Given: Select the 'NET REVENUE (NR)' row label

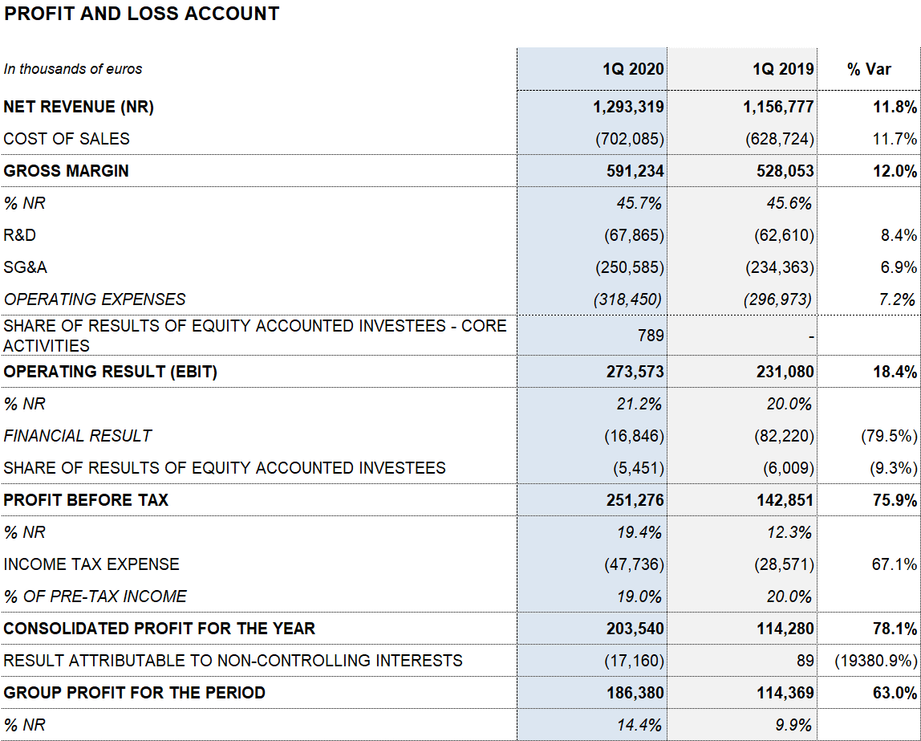Looking at the screenshot, I should coord(79,107).
